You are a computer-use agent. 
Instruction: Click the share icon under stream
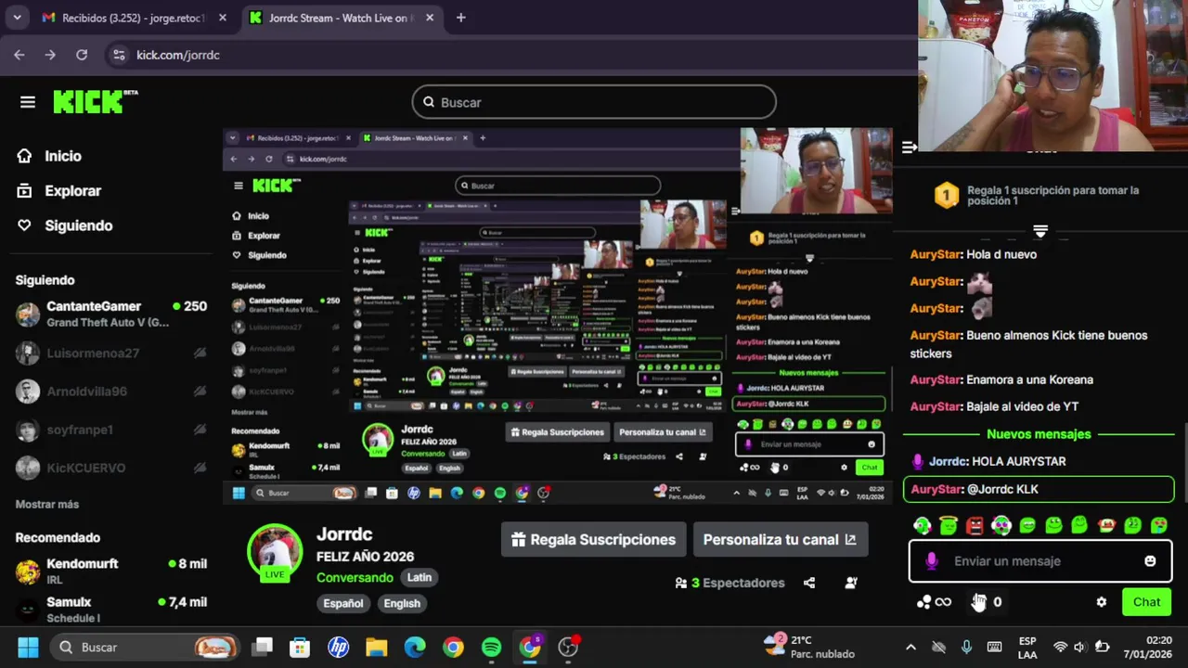tap(809, 583)
